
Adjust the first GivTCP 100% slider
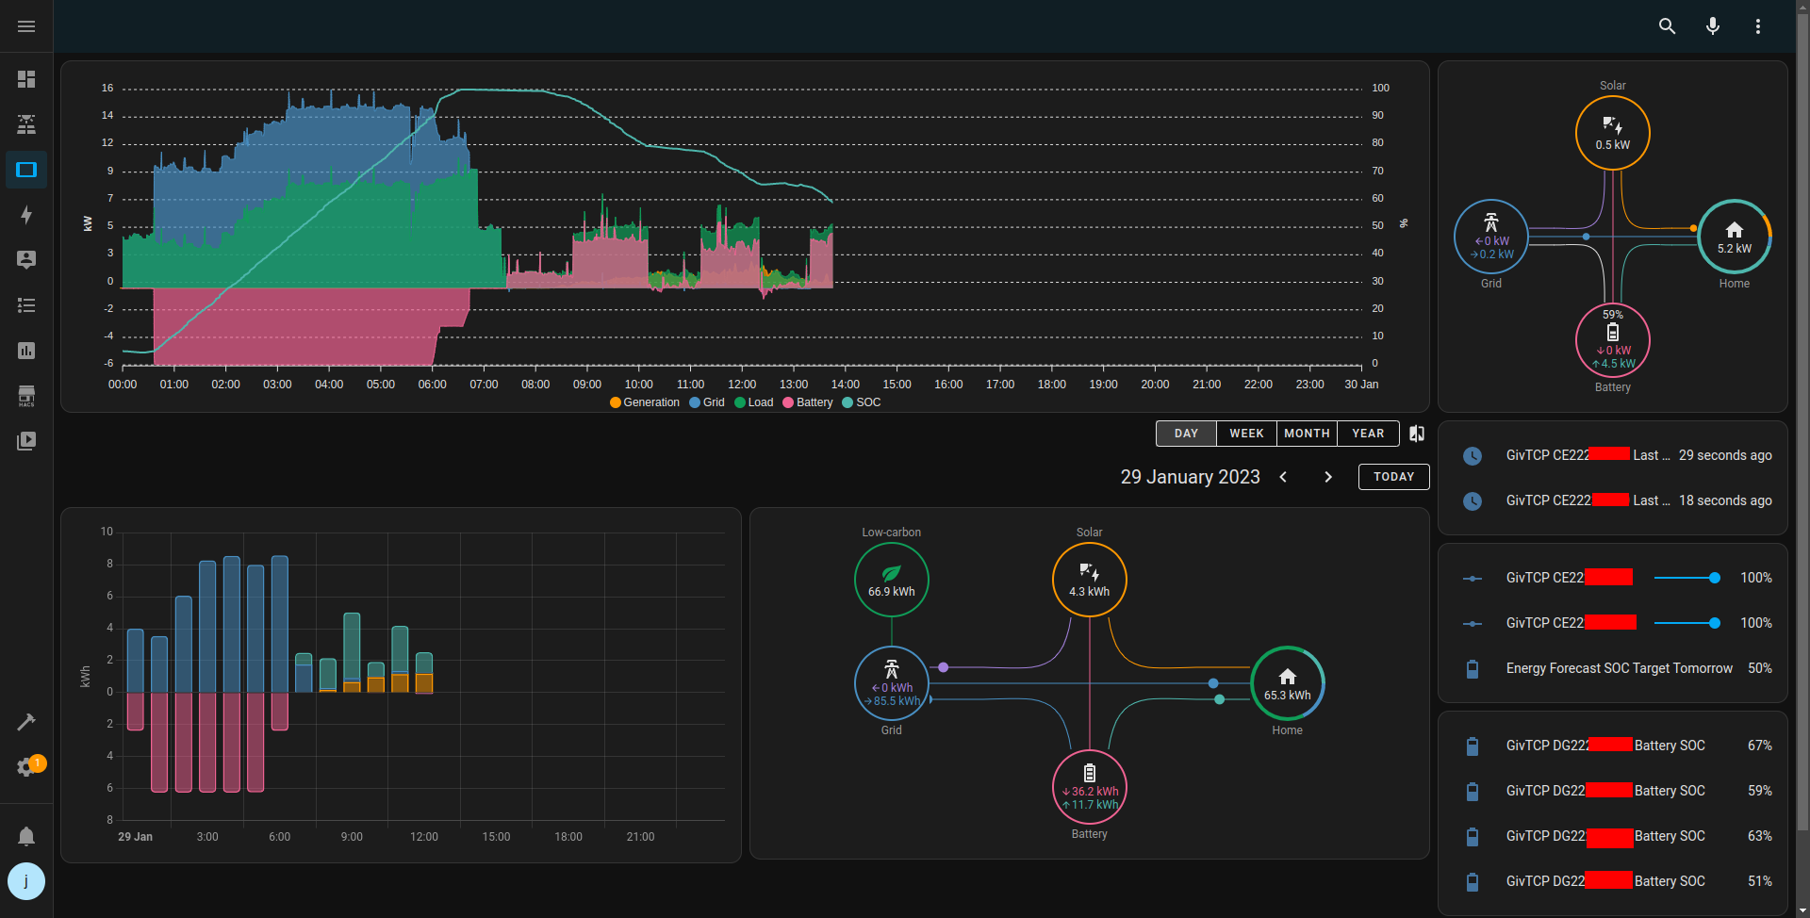tap(1687, 578)
